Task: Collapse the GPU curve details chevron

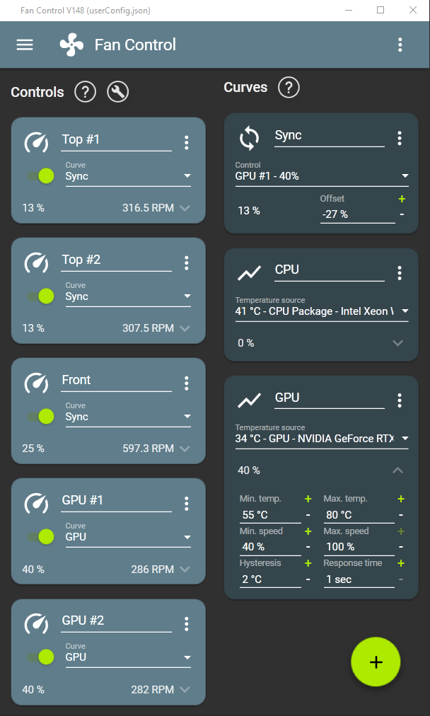Action: click(x=397, y=470)
